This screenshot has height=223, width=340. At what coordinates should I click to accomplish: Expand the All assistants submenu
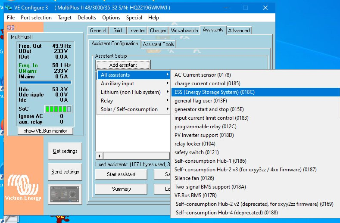pyautogui.click(x=134, y=75)
